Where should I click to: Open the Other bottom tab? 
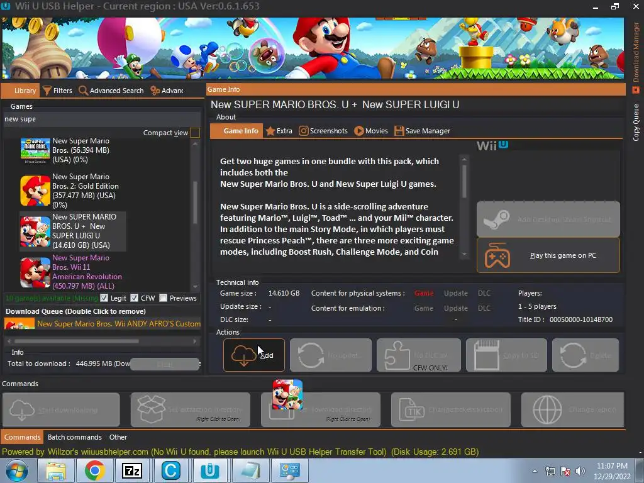point(118,437)
